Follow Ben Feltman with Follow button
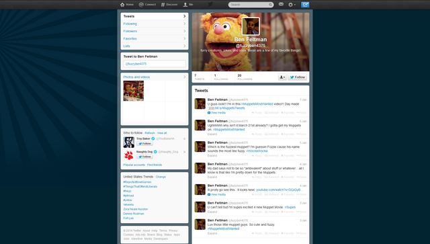Screen dimensions: 430x244 click(297, 77)
